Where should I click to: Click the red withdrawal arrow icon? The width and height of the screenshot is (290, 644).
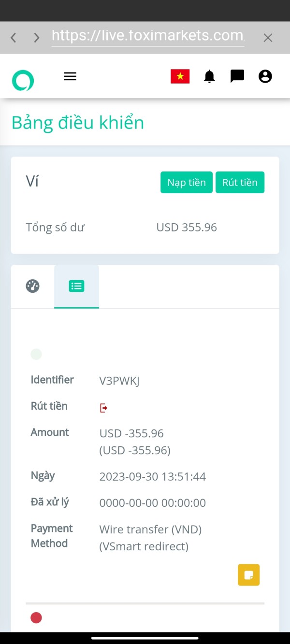pyautogui.click(x=103, y=408)
